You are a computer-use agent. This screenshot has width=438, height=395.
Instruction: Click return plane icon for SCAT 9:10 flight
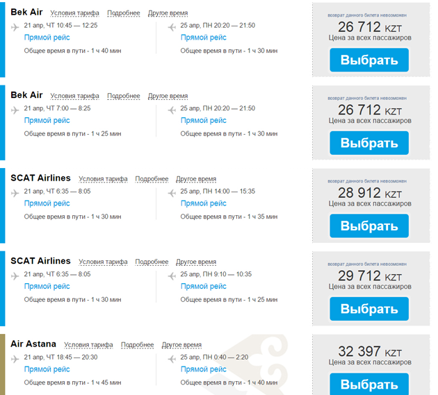pos(172,276)
